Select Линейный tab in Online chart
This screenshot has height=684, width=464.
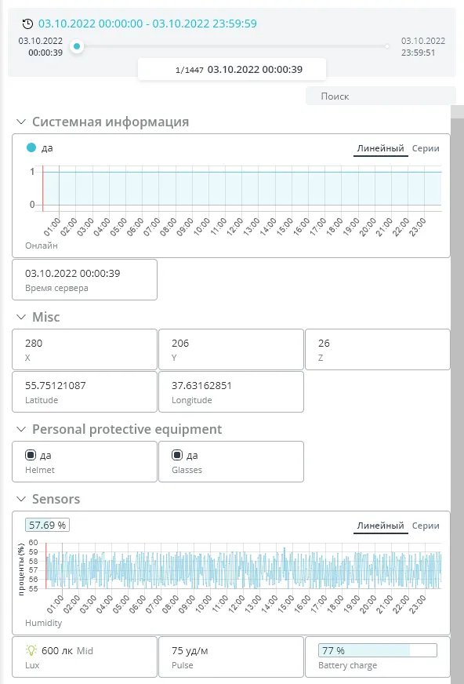380,148
